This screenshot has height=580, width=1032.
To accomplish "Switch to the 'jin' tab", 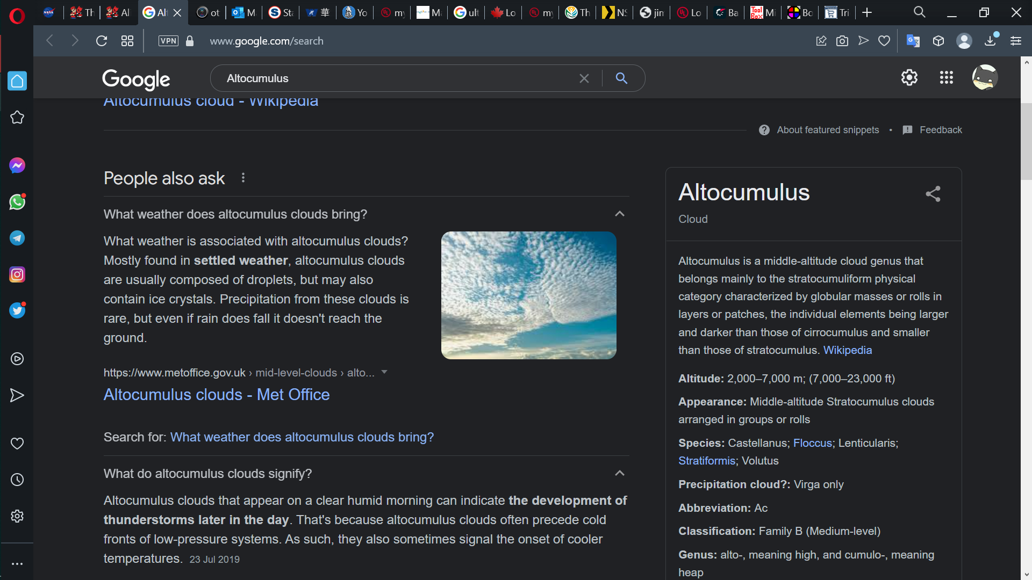I will (651, 12).
